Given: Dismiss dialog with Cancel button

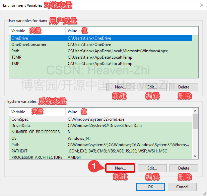Looking at the screenshot, I should tap(182, 187).
